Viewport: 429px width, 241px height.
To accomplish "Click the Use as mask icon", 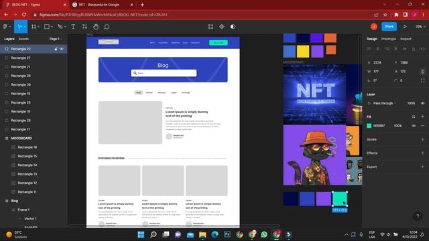I will pos(233,27).
